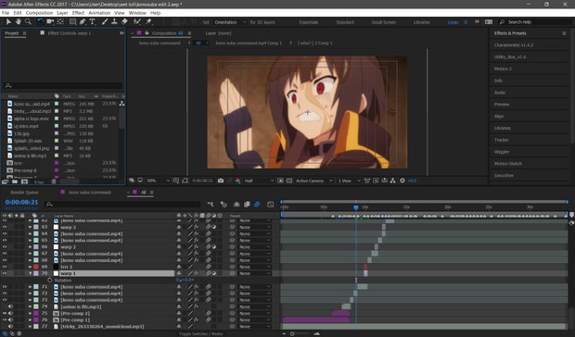Viewport: 575px width, 337px height.
Task: Open the Animation menu
Action: click(x=99, y=13)
